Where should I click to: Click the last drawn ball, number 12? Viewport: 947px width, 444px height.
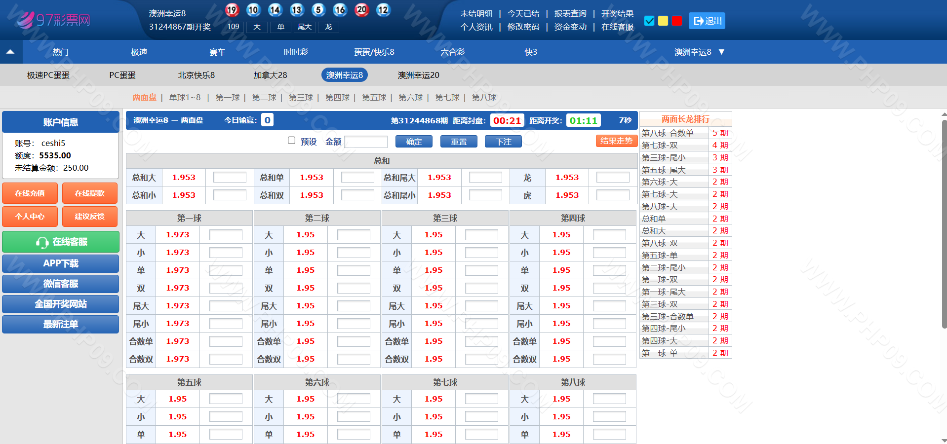point(383,10)
